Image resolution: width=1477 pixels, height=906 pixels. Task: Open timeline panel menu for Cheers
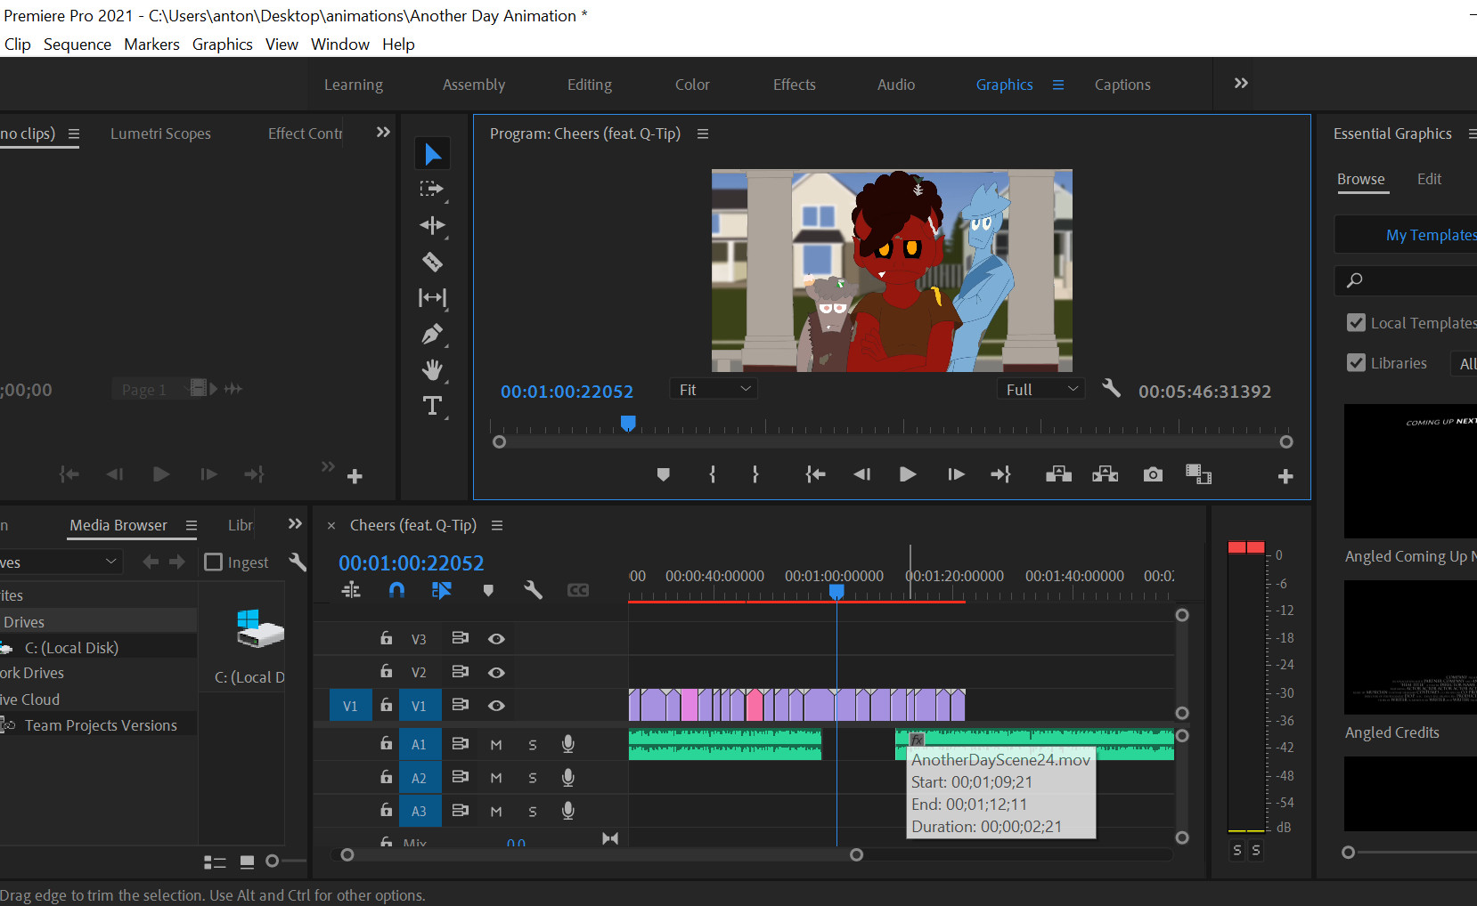tap(497, 525)
